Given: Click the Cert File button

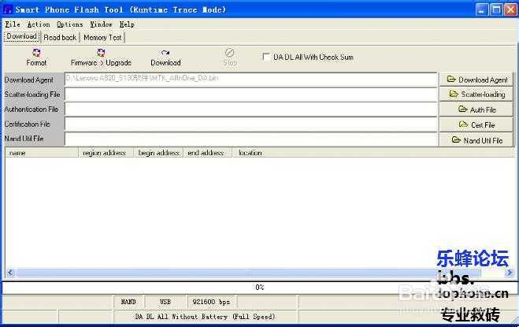Looking at the screenshot, I should [476, 124].
